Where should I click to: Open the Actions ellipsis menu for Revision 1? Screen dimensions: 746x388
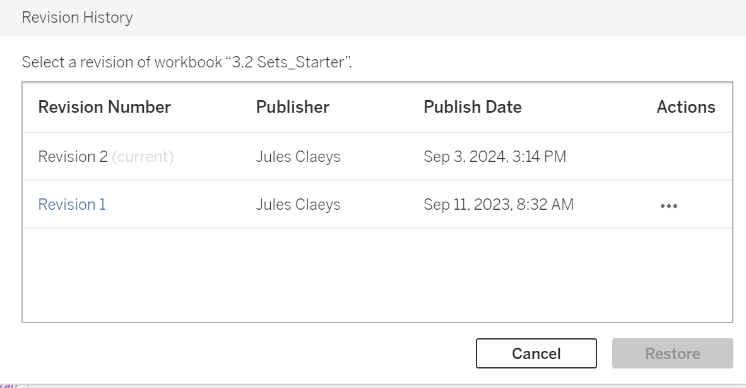point(668,205)
